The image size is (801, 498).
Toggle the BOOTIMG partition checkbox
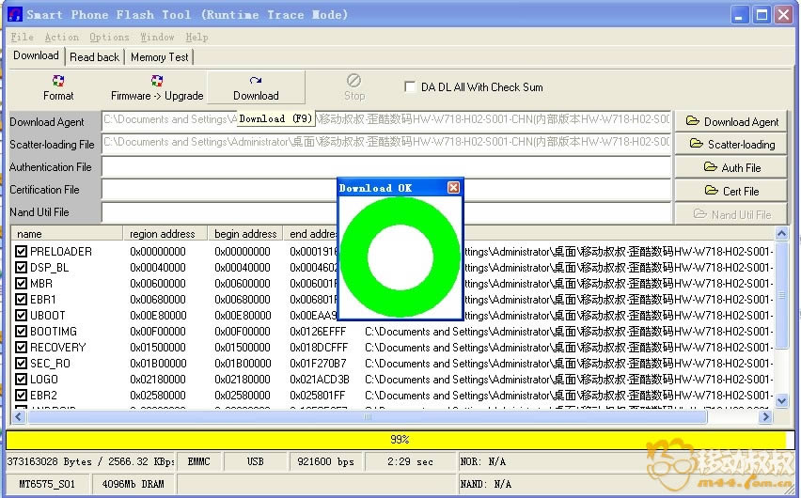(x=22, y=332)
